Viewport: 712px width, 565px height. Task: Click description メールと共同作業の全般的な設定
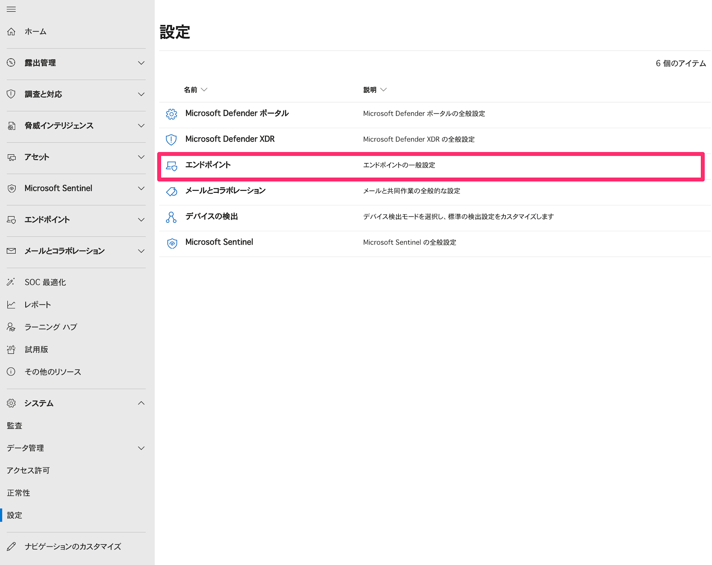click(412, 191)
